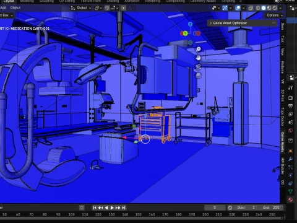
Task: Toggle the show overlays button
Action: point(238,8)
